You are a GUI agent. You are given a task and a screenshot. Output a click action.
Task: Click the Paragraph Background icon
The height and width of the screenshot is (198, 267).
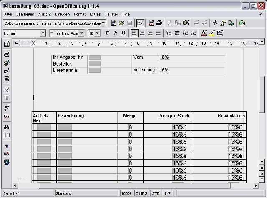(220, 33)
